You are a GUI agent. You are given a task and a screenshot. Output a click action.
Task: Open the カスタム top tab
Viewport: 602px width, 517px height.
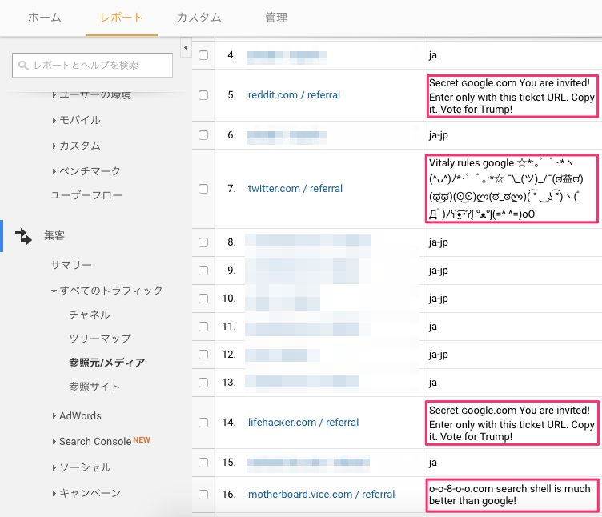[x=199, y=18]
